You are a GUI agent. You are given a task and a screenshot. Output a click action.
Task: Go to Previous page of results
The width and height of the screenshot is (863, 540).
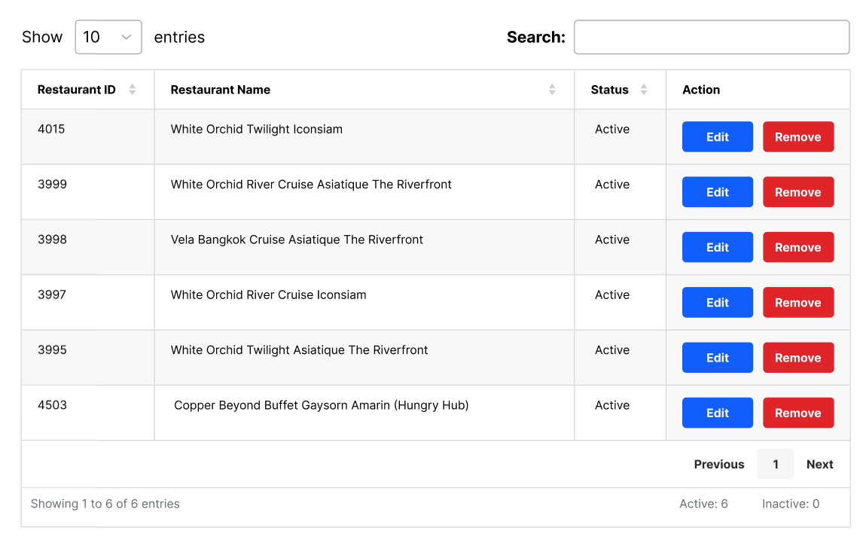pyautogui.click(x=718, y=465)
